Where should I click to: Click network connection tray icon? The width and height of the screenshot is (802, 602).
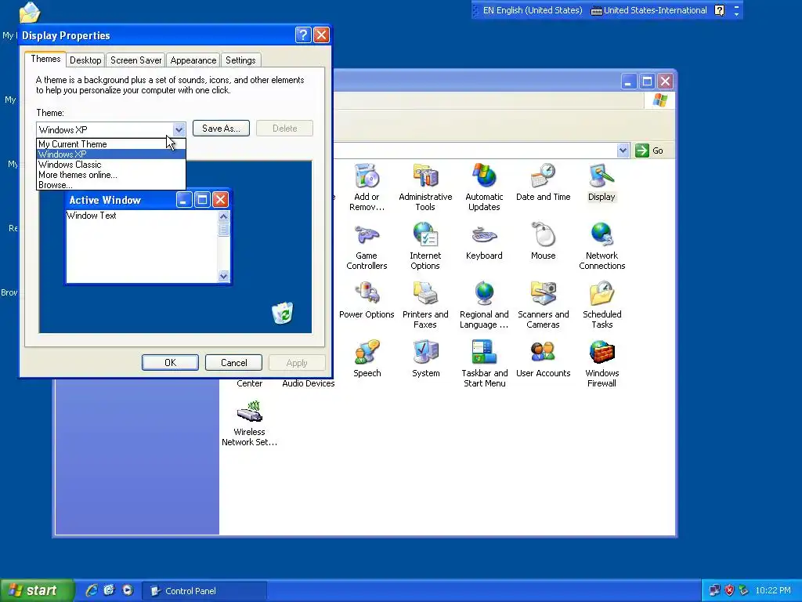click(x=714, y=590)
